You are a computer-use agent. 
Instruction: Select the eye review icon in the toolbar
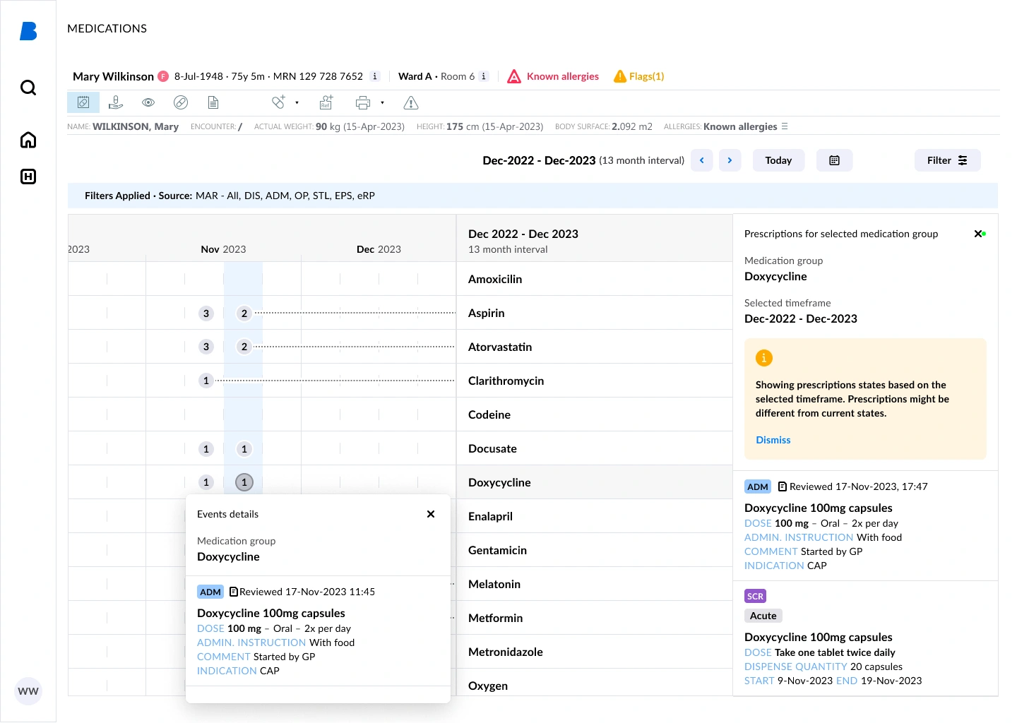[x=148, y=102]
